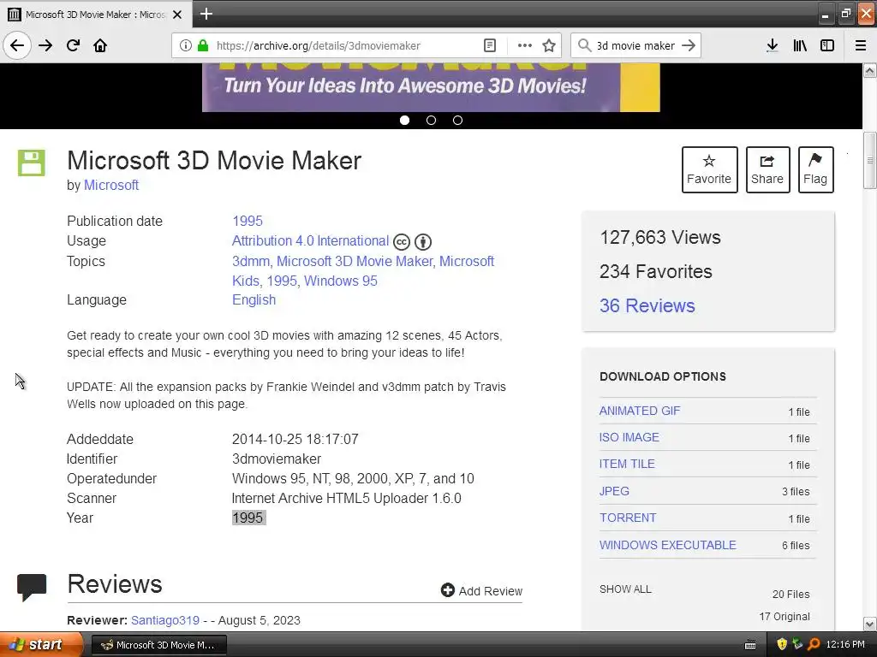
Task: Close the Microsoft 3D Movie Maker tab
Action: tap(177, 15)
